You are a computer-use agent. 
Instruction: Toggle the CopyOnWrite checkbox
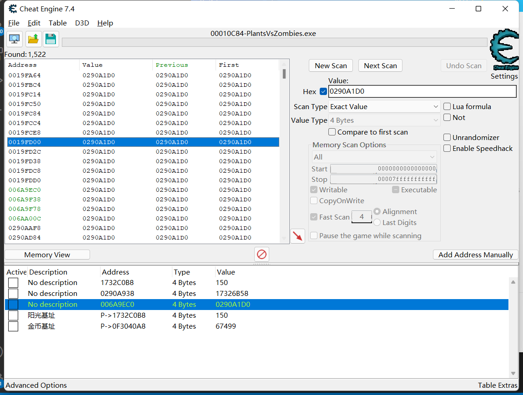pos(314,200)
